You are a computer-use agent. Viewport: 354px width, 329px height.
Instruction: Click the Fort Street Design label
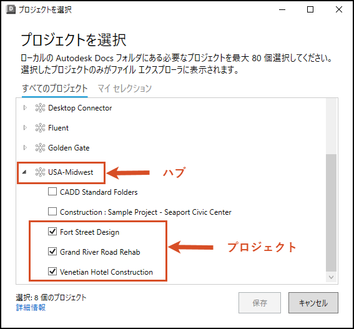[x=89, y=232]
